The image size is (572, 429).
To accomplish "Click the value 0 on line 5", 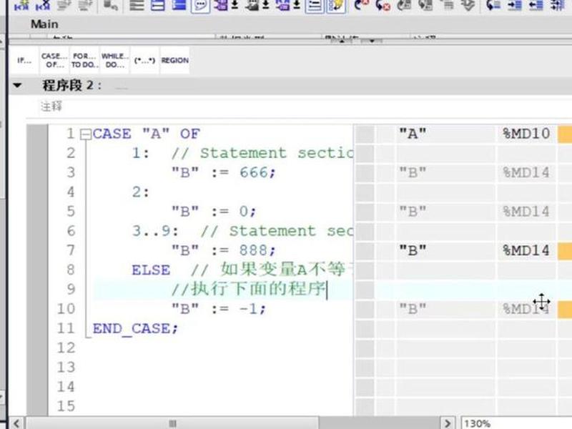I will [x=244, y=212].
